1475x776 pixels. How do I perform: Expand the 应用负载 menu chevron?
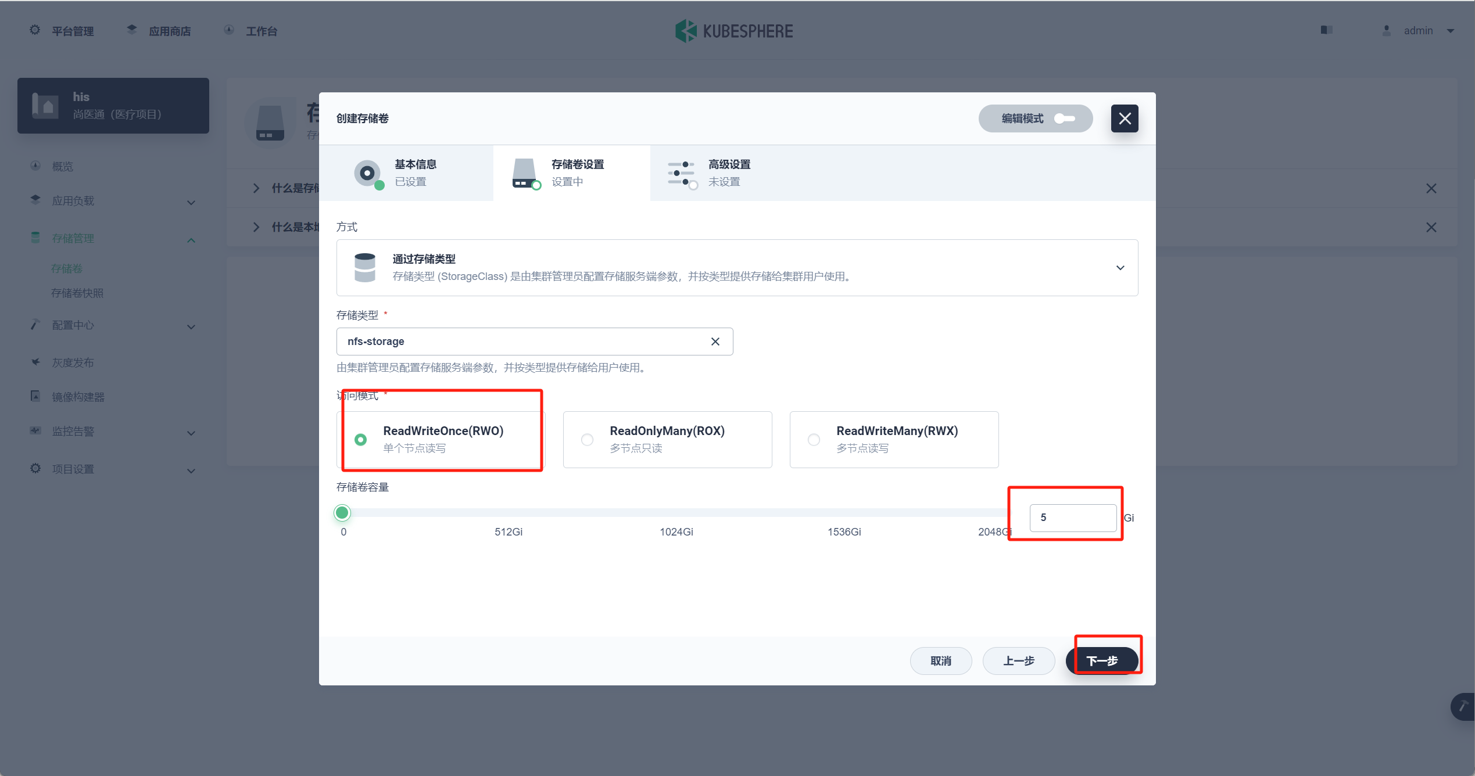tap(191, 203)
